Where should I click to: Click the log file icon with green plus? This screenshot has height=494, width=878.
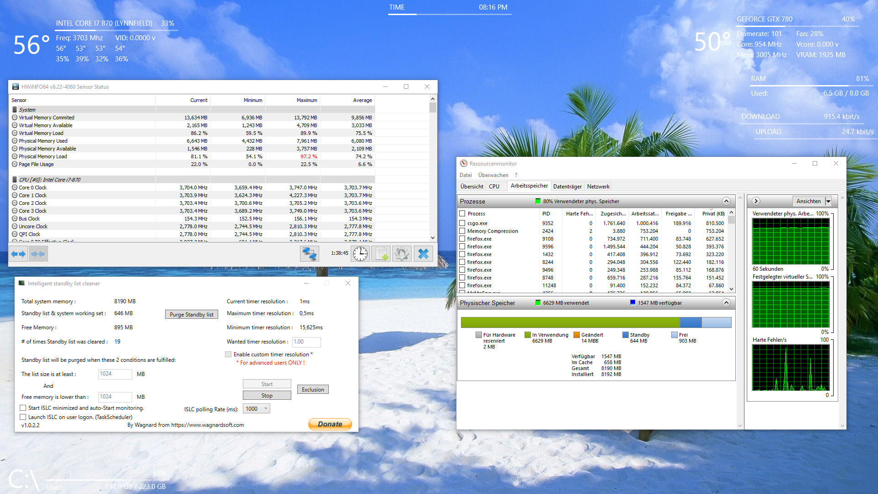click(x=381, y=253)
